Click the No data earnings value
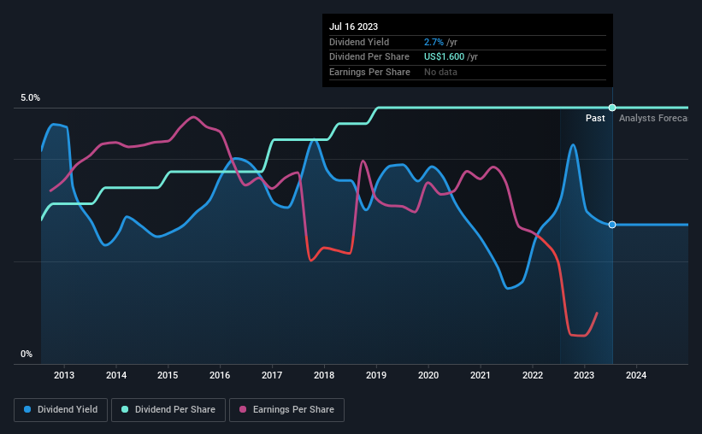The width and height of the screenshot is (702, 434). (x=440, y=72)
